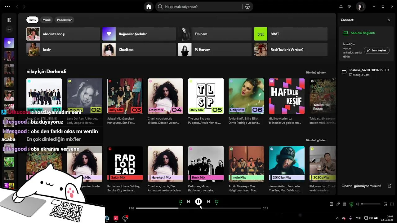Viewport: 397px width, 223px height.
Task: Open the Hareketli Mix card
Action: (x=165, y=169)
